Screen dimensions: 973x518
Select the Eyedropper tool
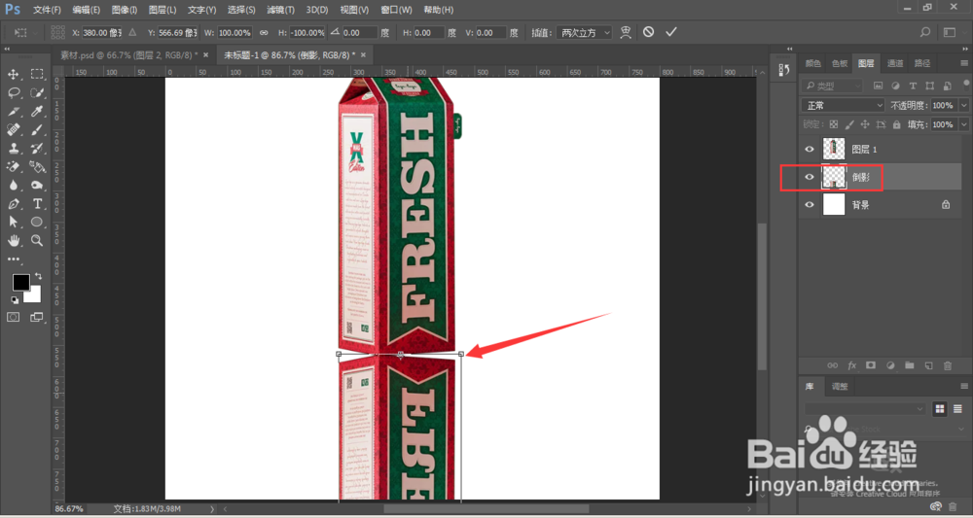coord(37,112)
